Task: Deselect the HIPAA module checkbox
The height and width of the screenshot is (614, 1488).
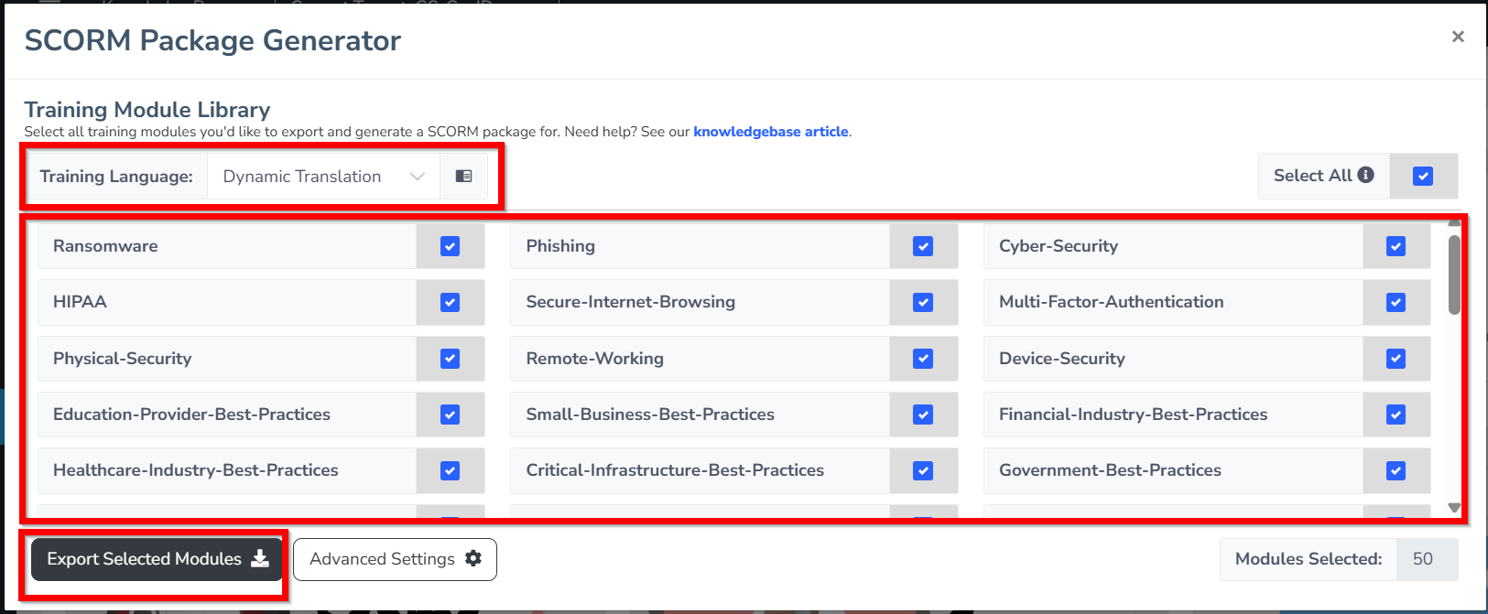Action: [x=450, y=302]
